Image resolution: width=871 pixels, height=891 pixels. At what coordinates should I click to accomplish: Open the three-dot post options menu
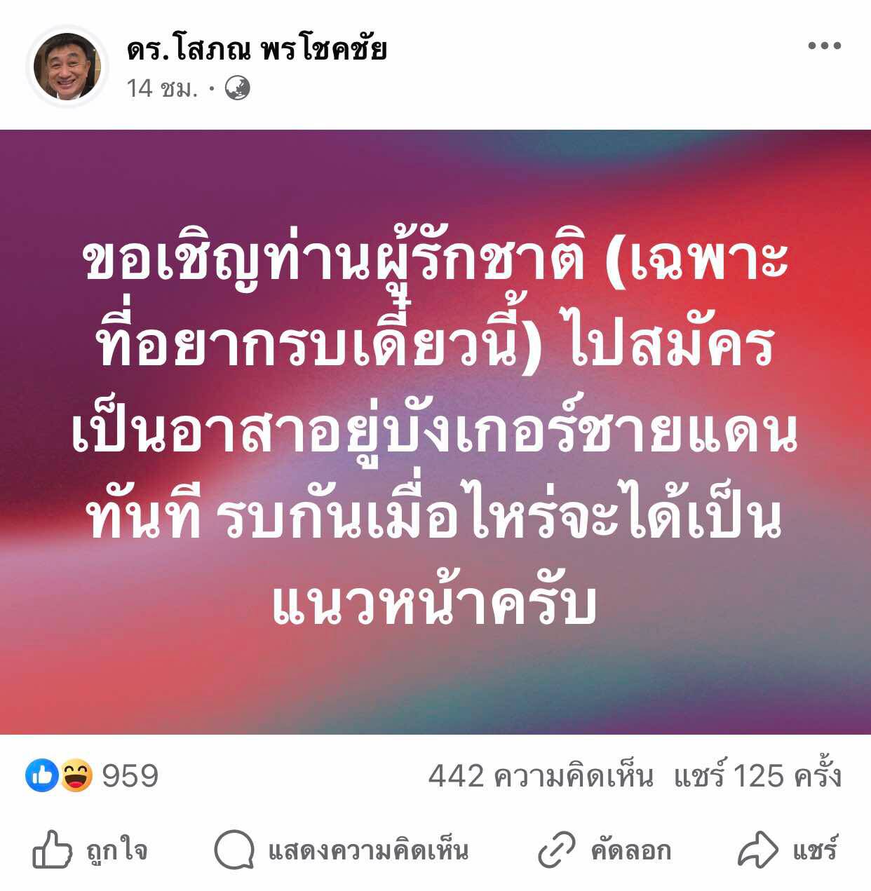824,46
